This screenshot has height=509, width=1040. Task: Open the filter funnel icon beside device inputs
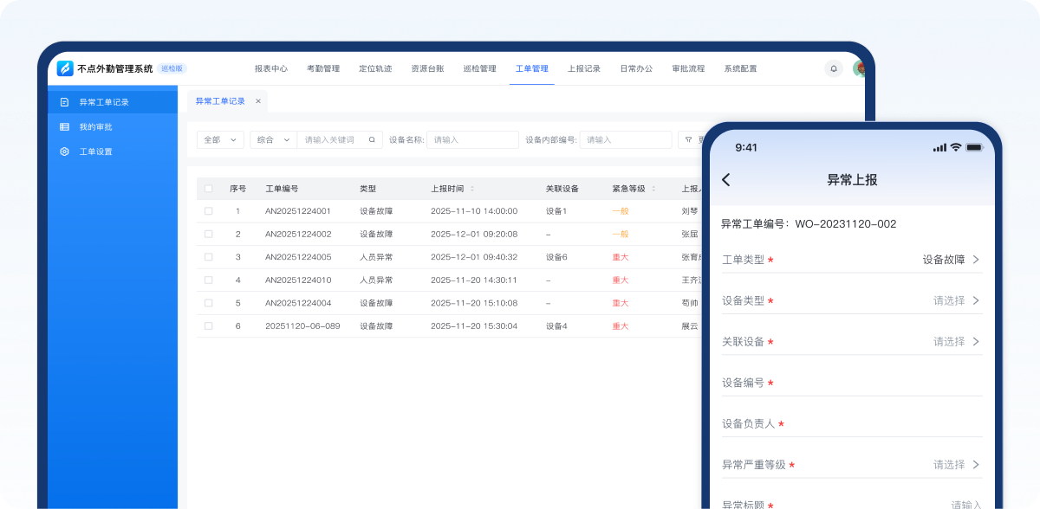(x=689, y=139)
